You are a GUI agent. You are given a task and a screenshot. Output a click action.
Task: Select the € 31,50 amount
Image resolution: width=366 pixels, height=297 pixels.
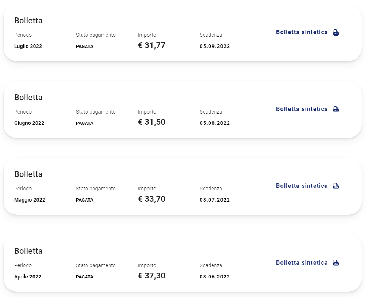152,122
